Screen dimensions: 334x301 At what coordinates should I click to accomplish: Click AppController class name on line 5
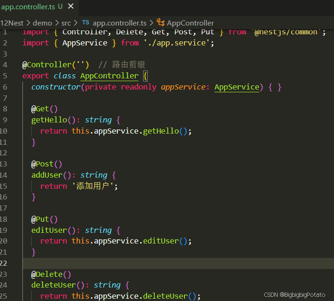(110, 76)
